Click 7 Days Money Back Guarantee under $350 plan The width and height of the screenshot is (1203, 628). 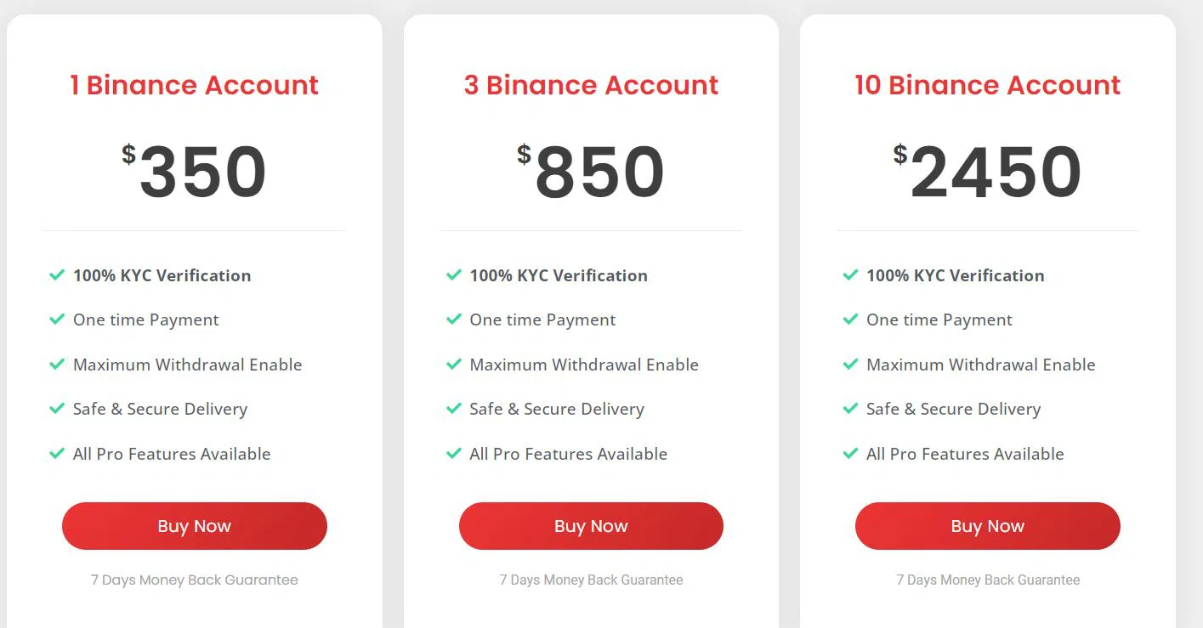click(x=195, y=580)
